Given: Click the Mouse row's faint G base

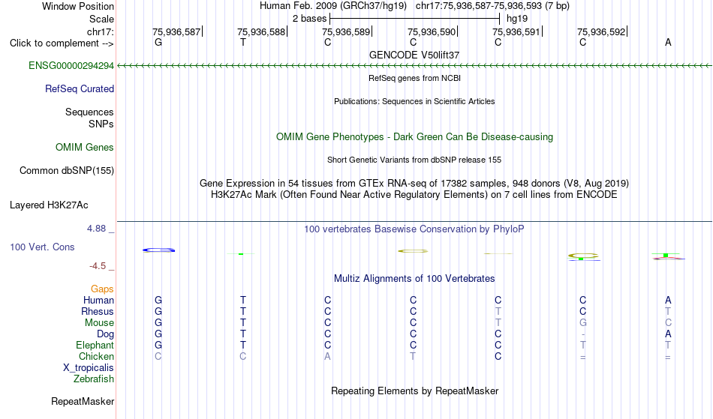Looking at the screenshot, I should [x=583, y=323].
